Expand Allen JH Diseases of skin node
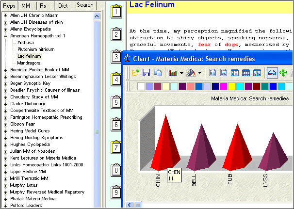The width and height of the screenshot is (294, 209). (x=5, y=22)
